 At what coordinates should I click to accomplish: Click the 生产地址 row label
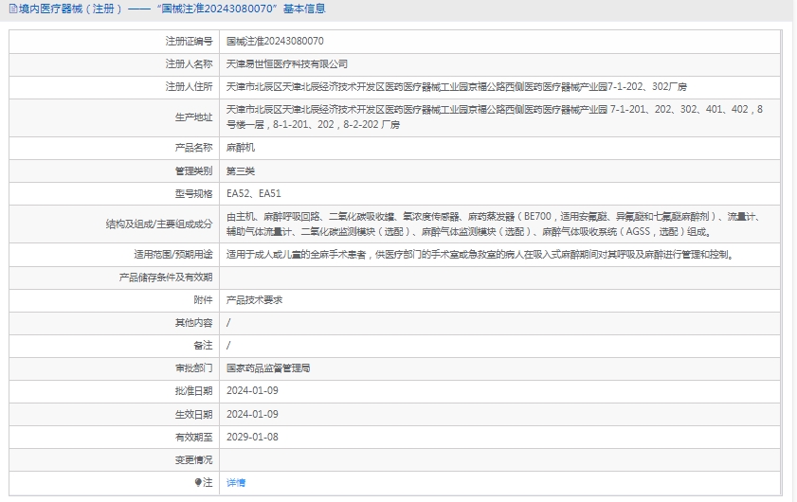coord(193,117)
